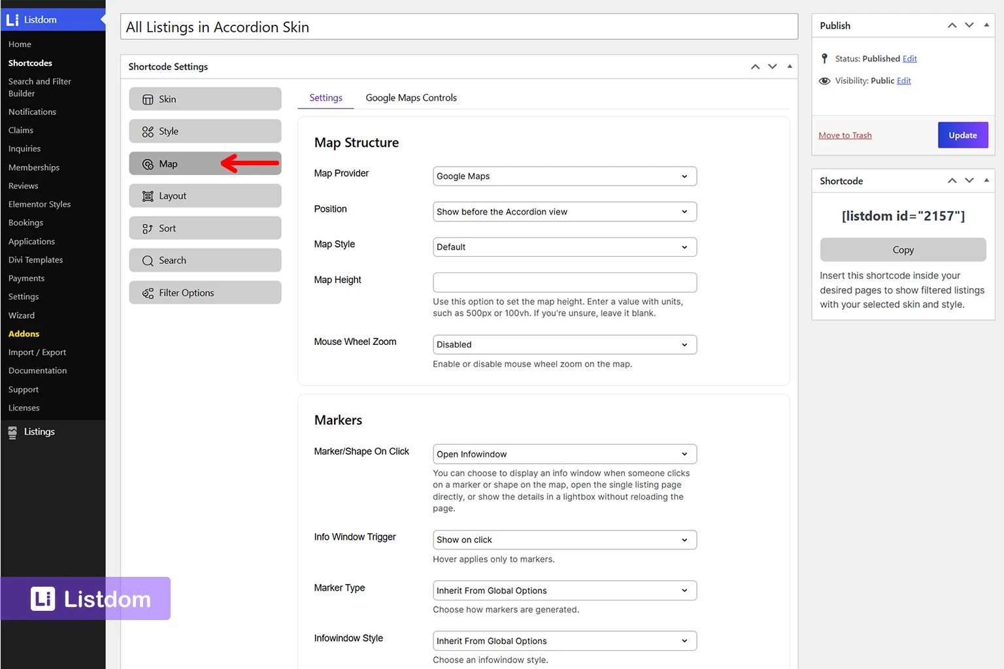Open Divi Templates menu item
The width and height of the screenshot is (1004, 669).
[35, 260]
